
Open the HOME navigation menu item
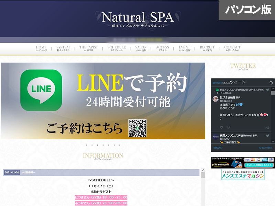point(41,48)
